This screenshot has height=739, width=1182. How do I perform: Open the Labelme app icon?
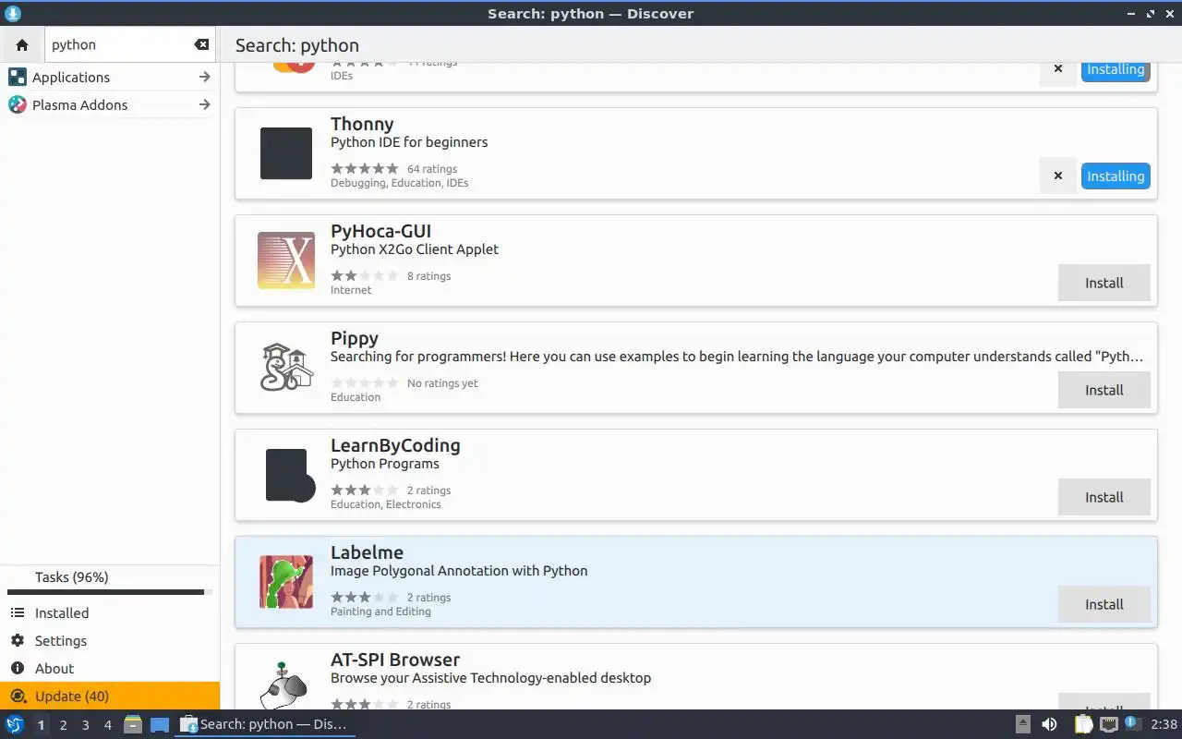point(286,582)
